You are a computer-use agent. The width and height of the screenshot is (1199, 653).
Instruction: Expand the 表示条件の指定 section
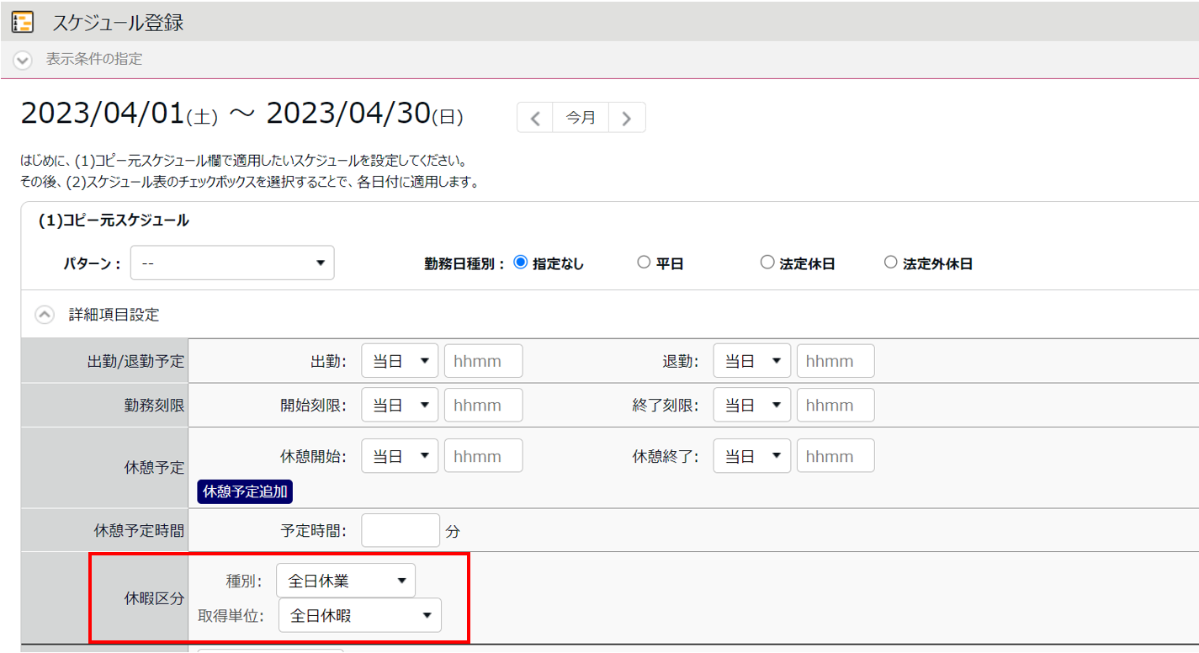pos(23,60)
